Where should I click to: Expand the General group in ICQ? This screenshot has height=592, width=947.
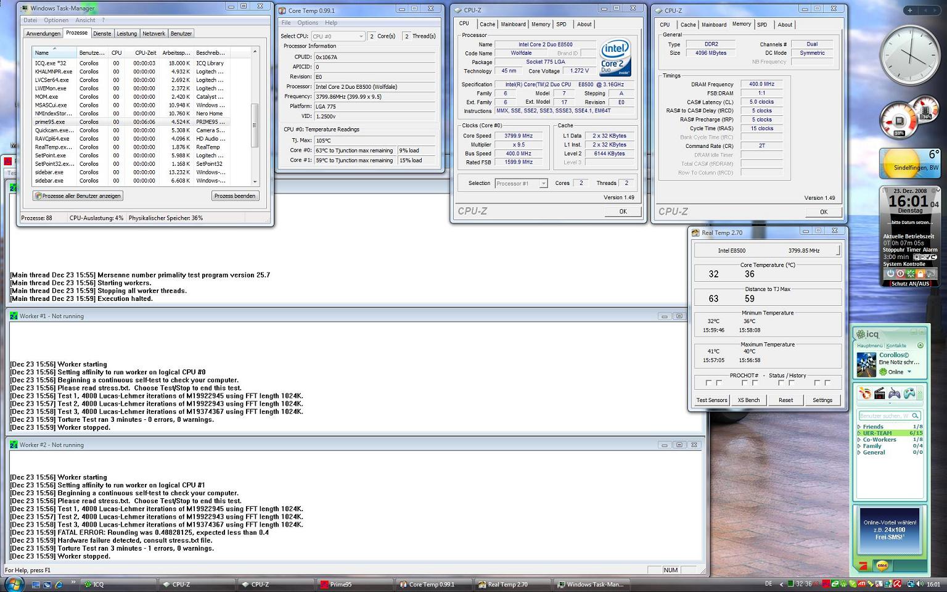coord(859,453)
